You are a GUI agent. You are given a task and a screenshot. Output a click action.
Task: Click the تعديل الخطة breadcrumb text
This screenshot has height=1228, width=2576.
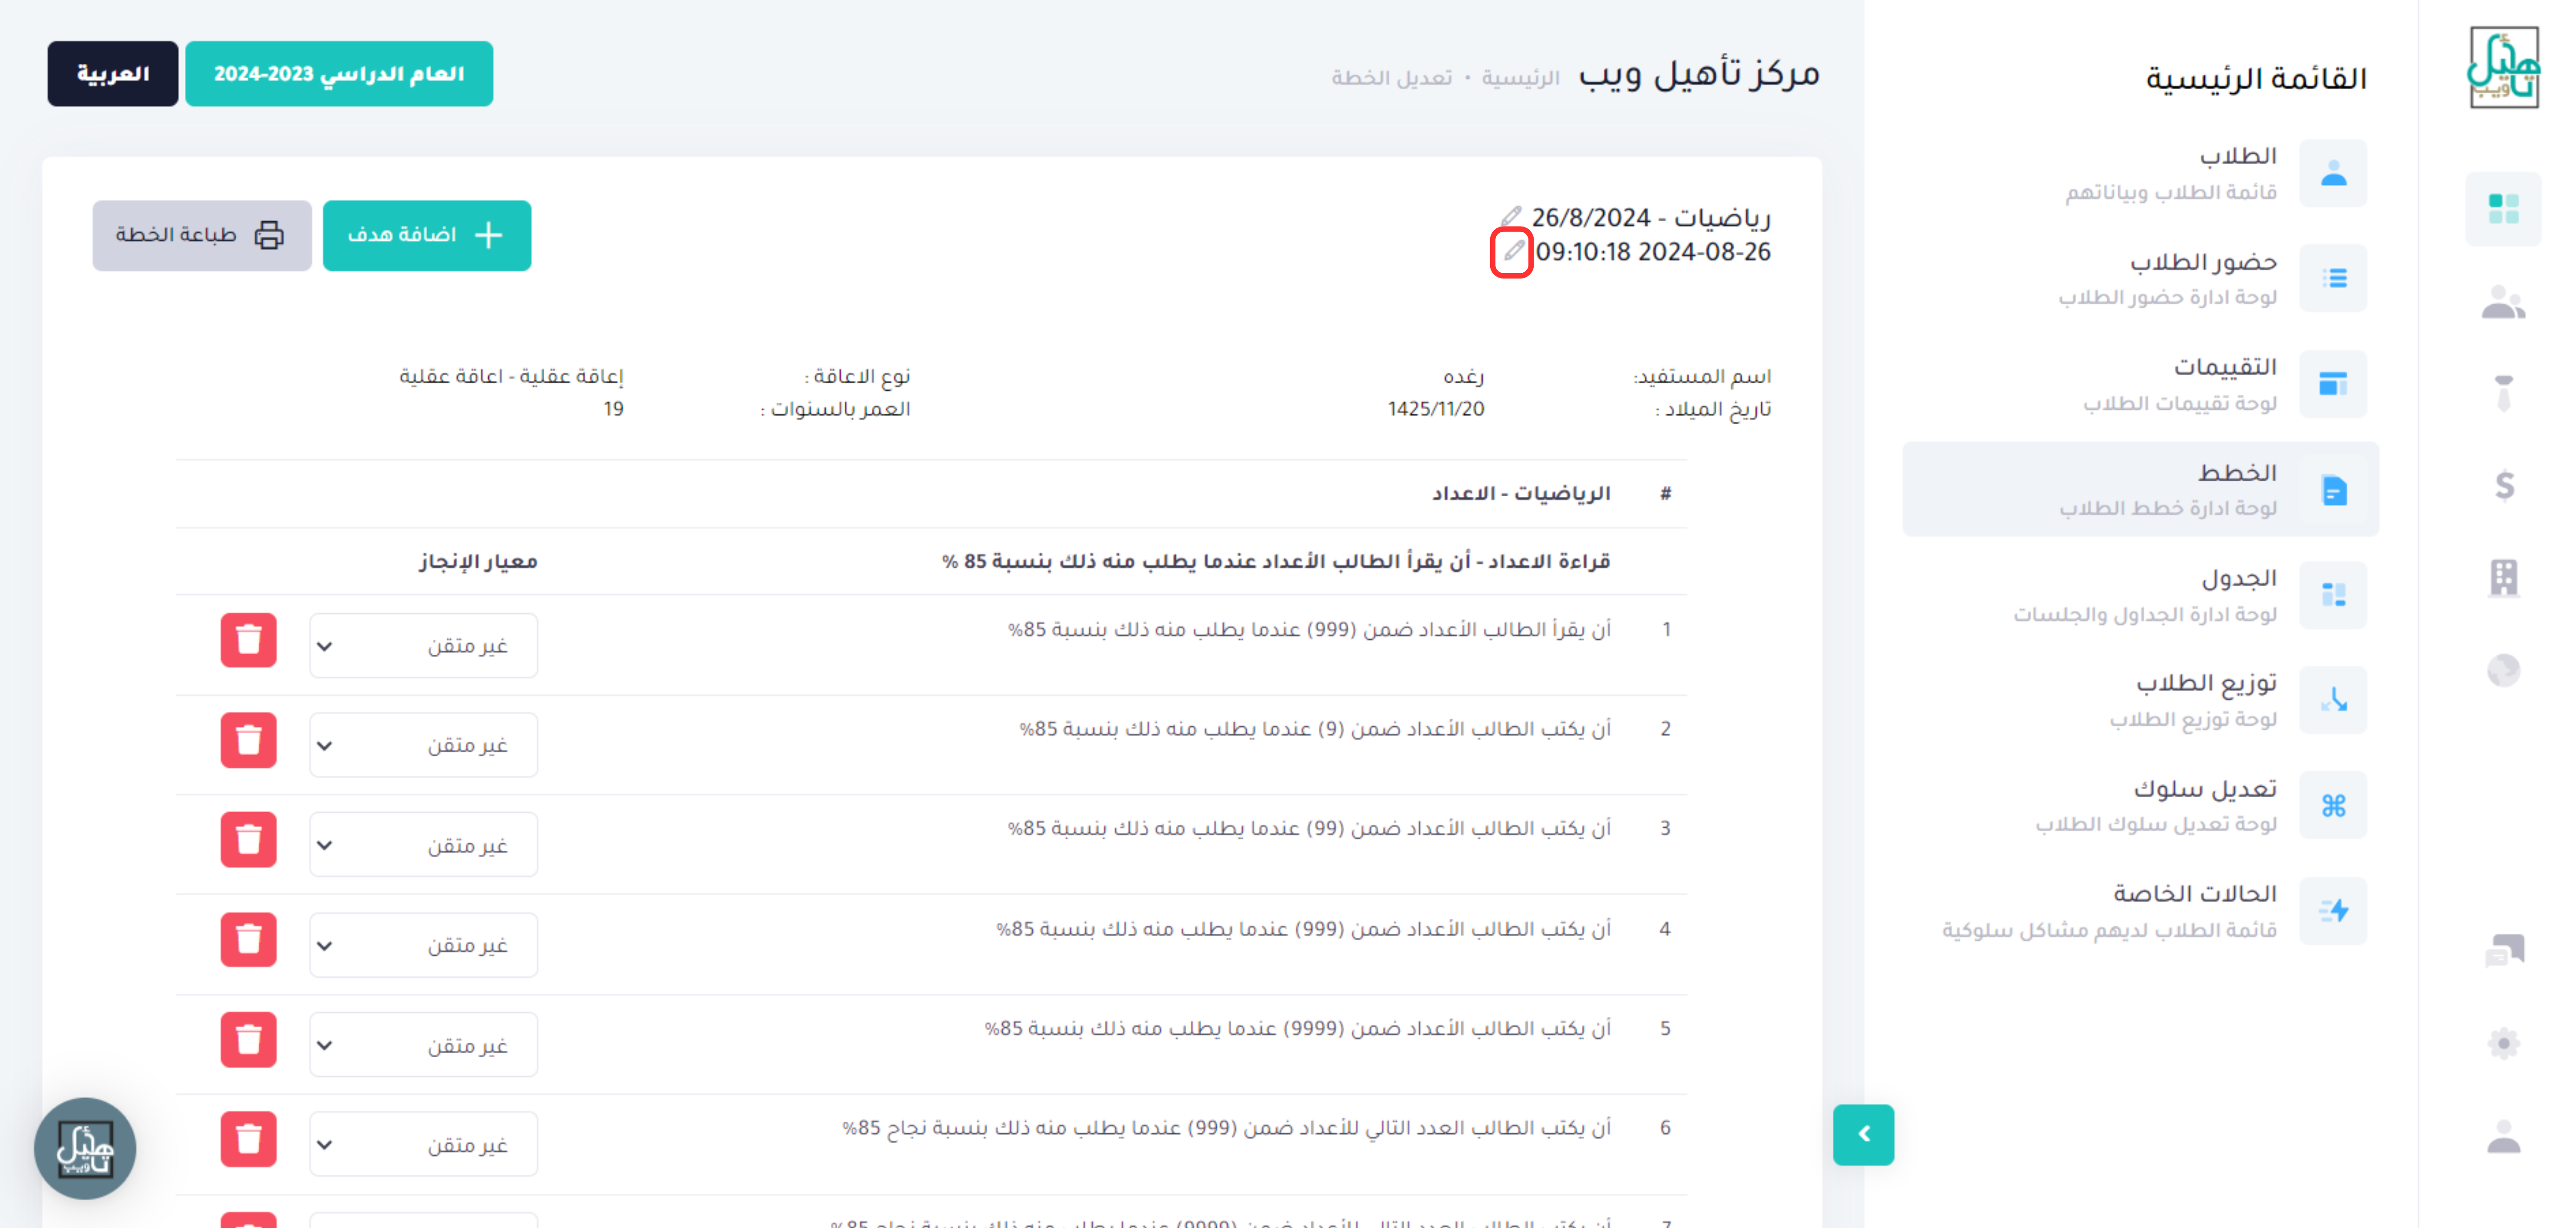(x=1391, y=77)
